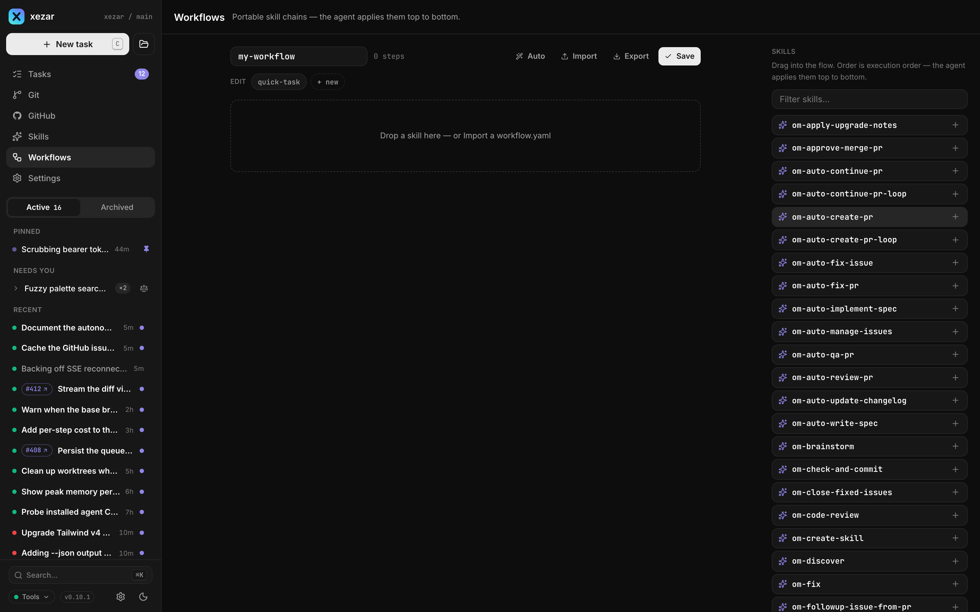980x612 pixels.
Task: Open the folder icon next to New task
Action: [144, 44]
